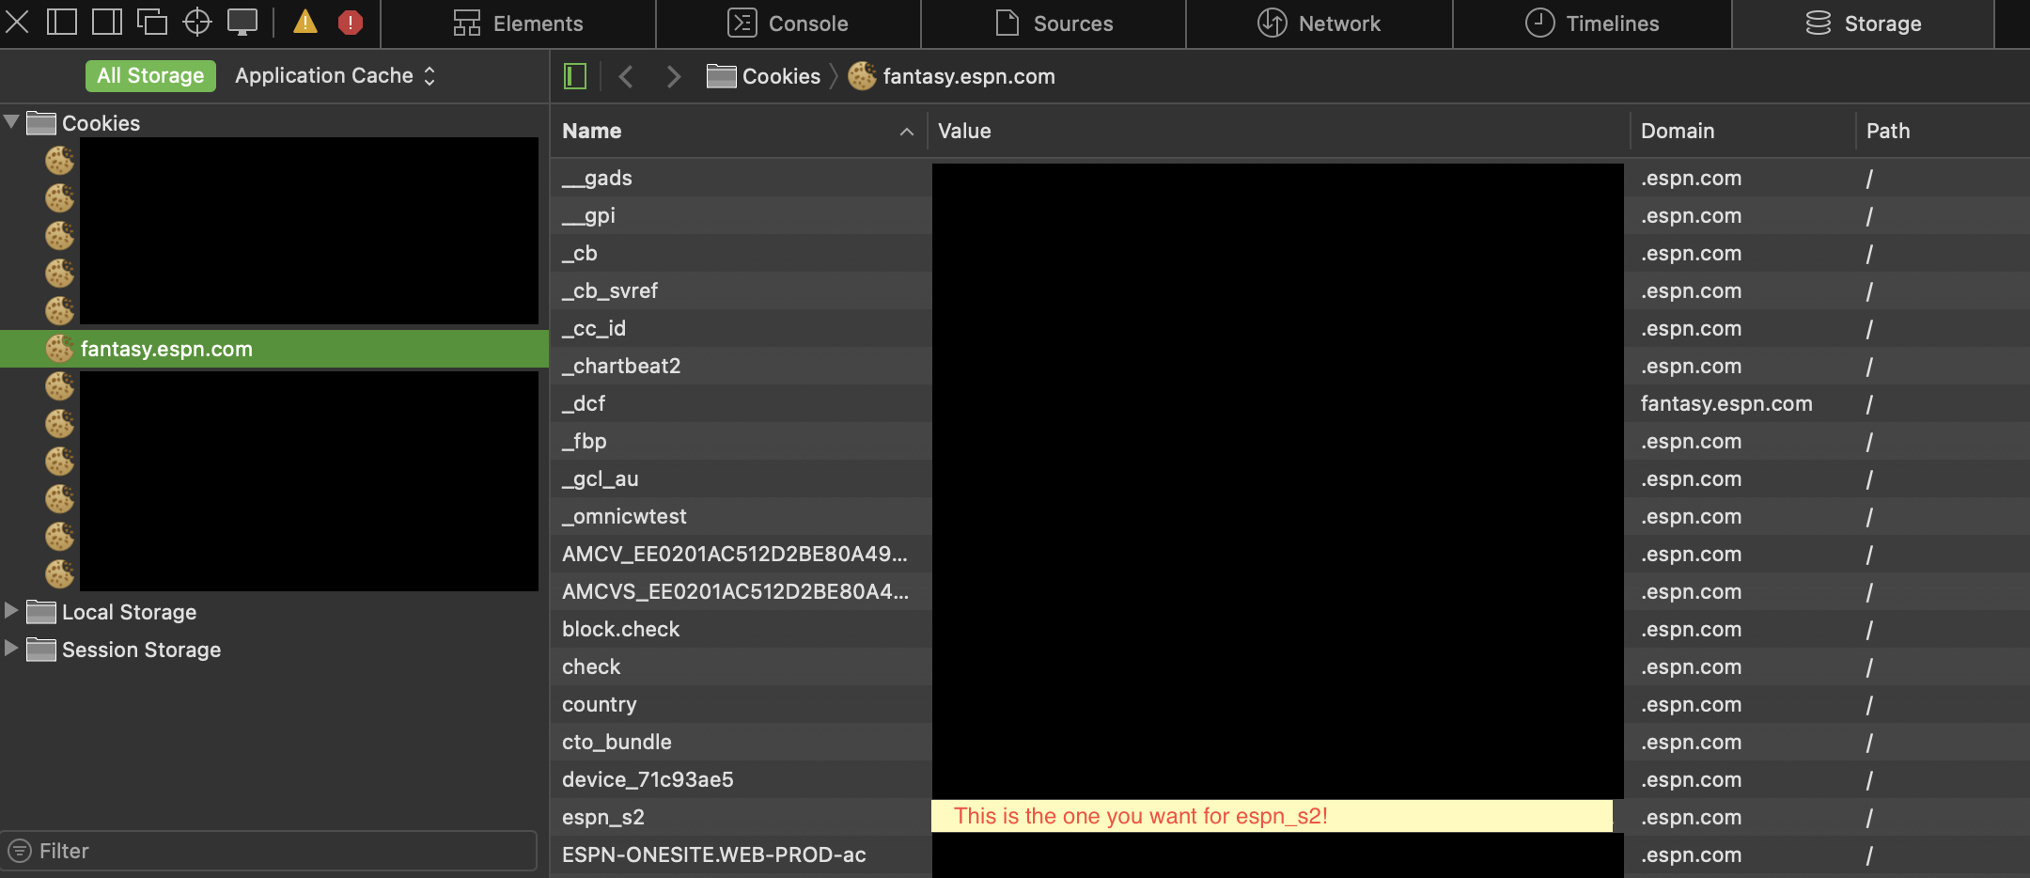Open device settings monitor icon

pyautogui.click(x=242, y=22)
